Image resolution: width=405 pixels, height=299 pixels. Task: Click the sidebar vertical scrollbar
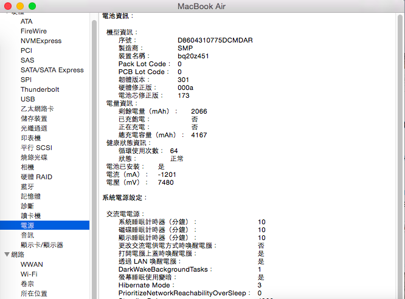point(94,160)
